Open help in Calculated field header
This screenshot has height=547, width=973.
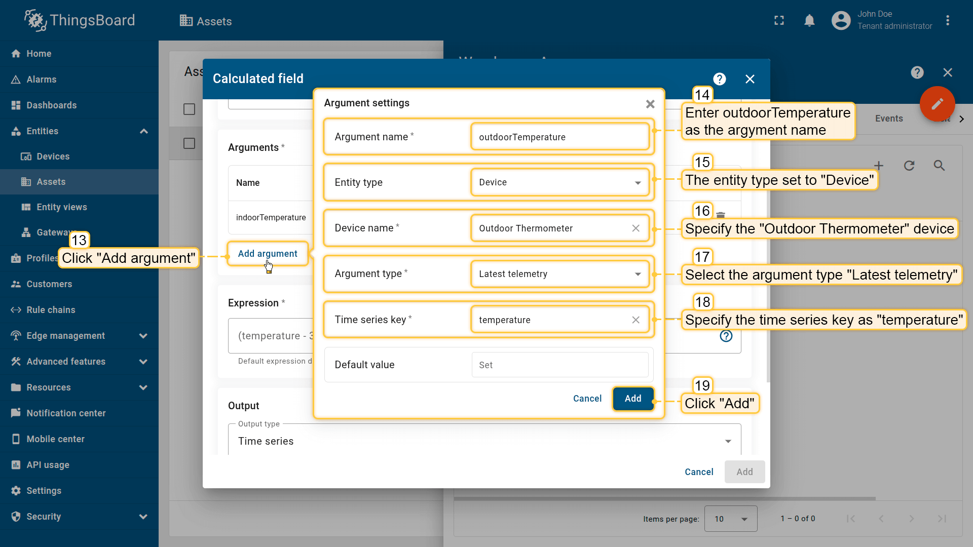point(719,79)
